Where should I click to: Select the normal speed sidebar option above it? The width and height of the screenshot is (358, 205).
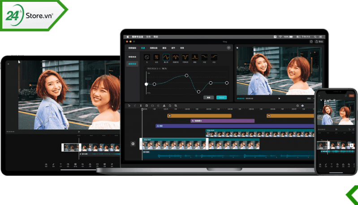click(132, 57)
